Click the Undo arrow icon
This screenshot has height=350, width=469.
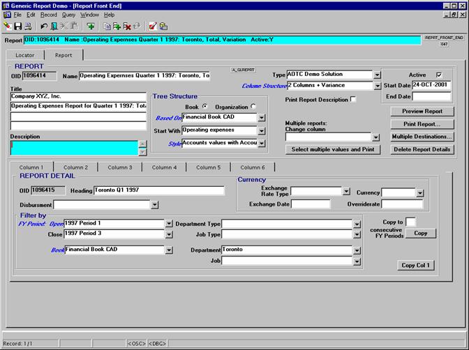pyautogui.click(x=44, y=26)
